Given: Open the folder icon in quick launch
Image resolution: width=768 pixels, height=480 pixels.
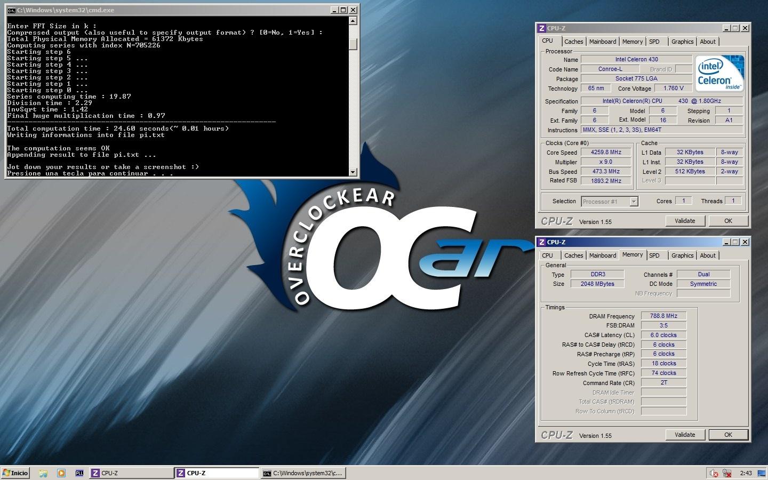Looking at the screenshot, I should click(x=43, y=473).
